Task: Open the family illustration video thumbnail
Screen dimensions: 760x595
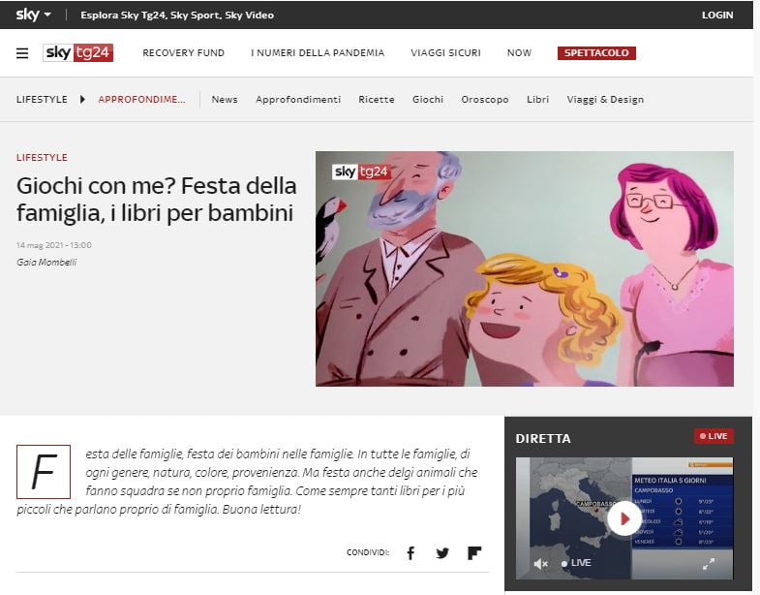Action: (x=525, y=268)
